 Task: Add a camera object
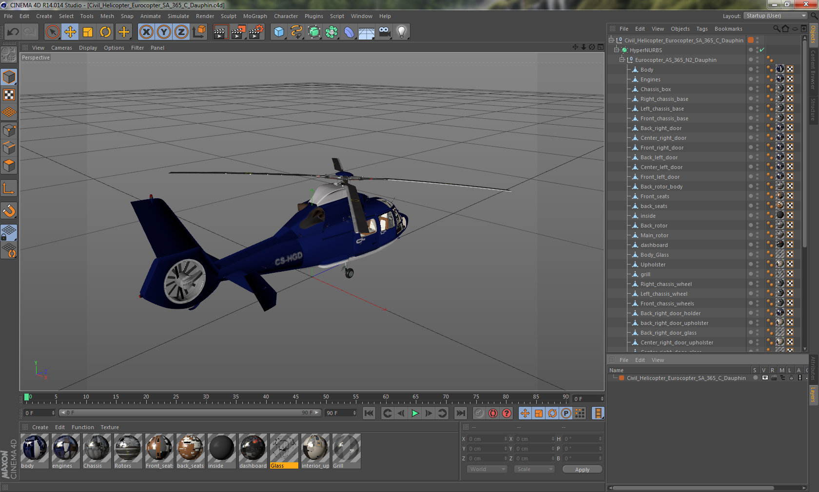point(384,32)
